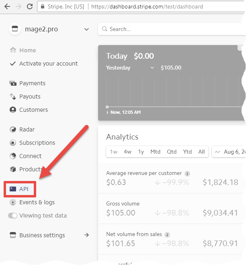
Task: Click the $8,770.91 net volume value
Action: pos(221,243)
